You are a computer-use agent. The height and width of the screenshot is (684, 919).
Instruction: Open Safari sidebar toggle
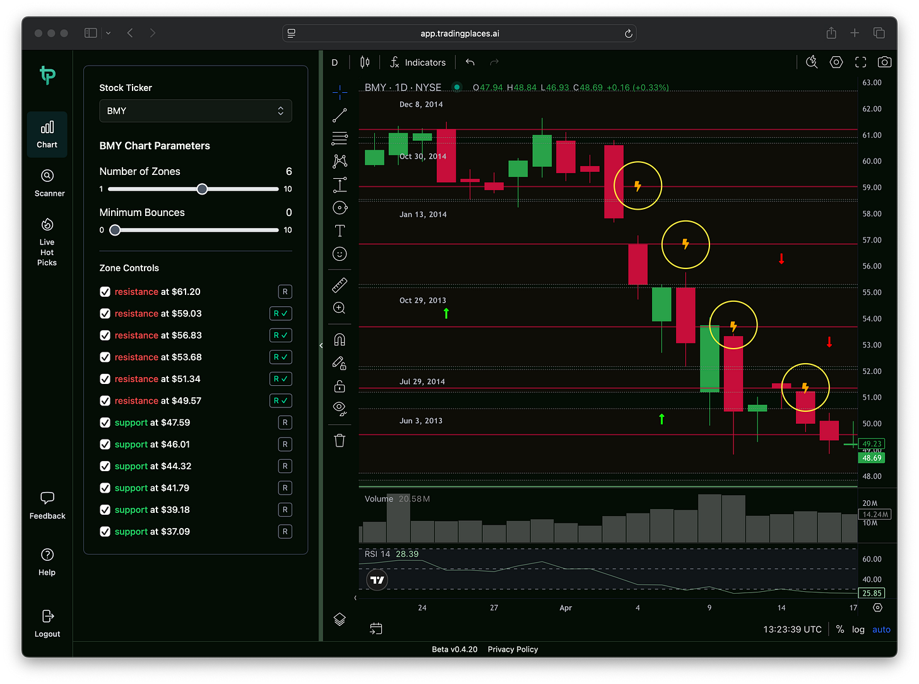[91, 33]
